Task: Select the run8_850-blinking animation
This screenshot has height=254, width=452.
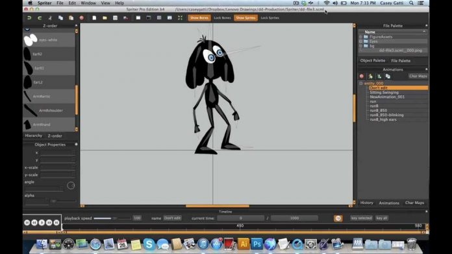Action: click(386, 115)
